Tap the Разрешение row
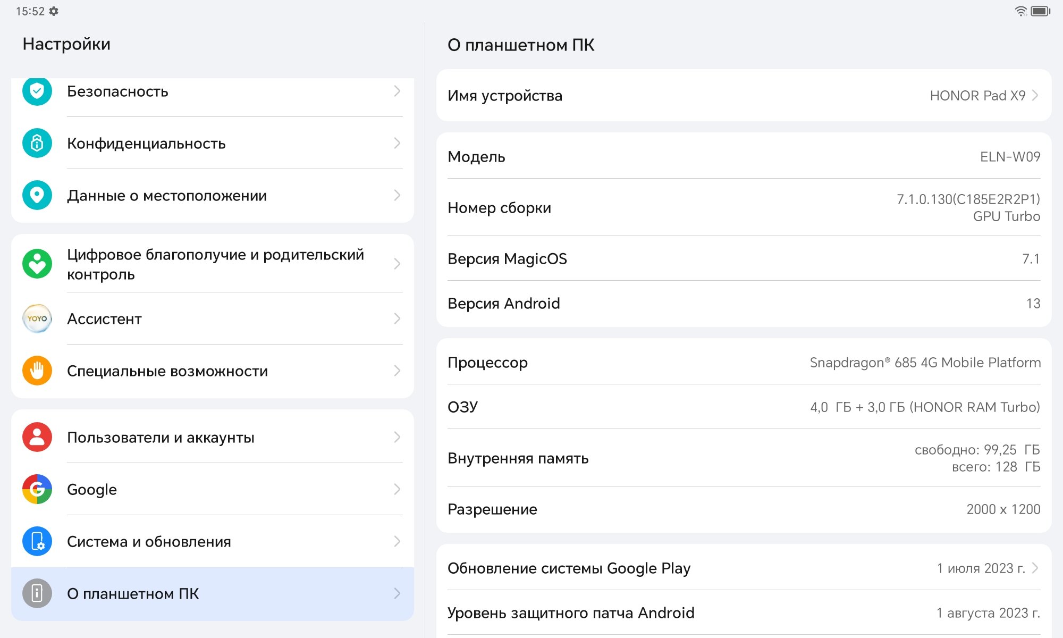The image size is (1063, 638). 744,509
